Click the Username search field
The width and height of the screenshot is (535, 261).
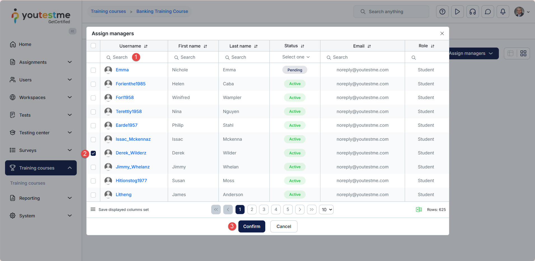(120, 57)
